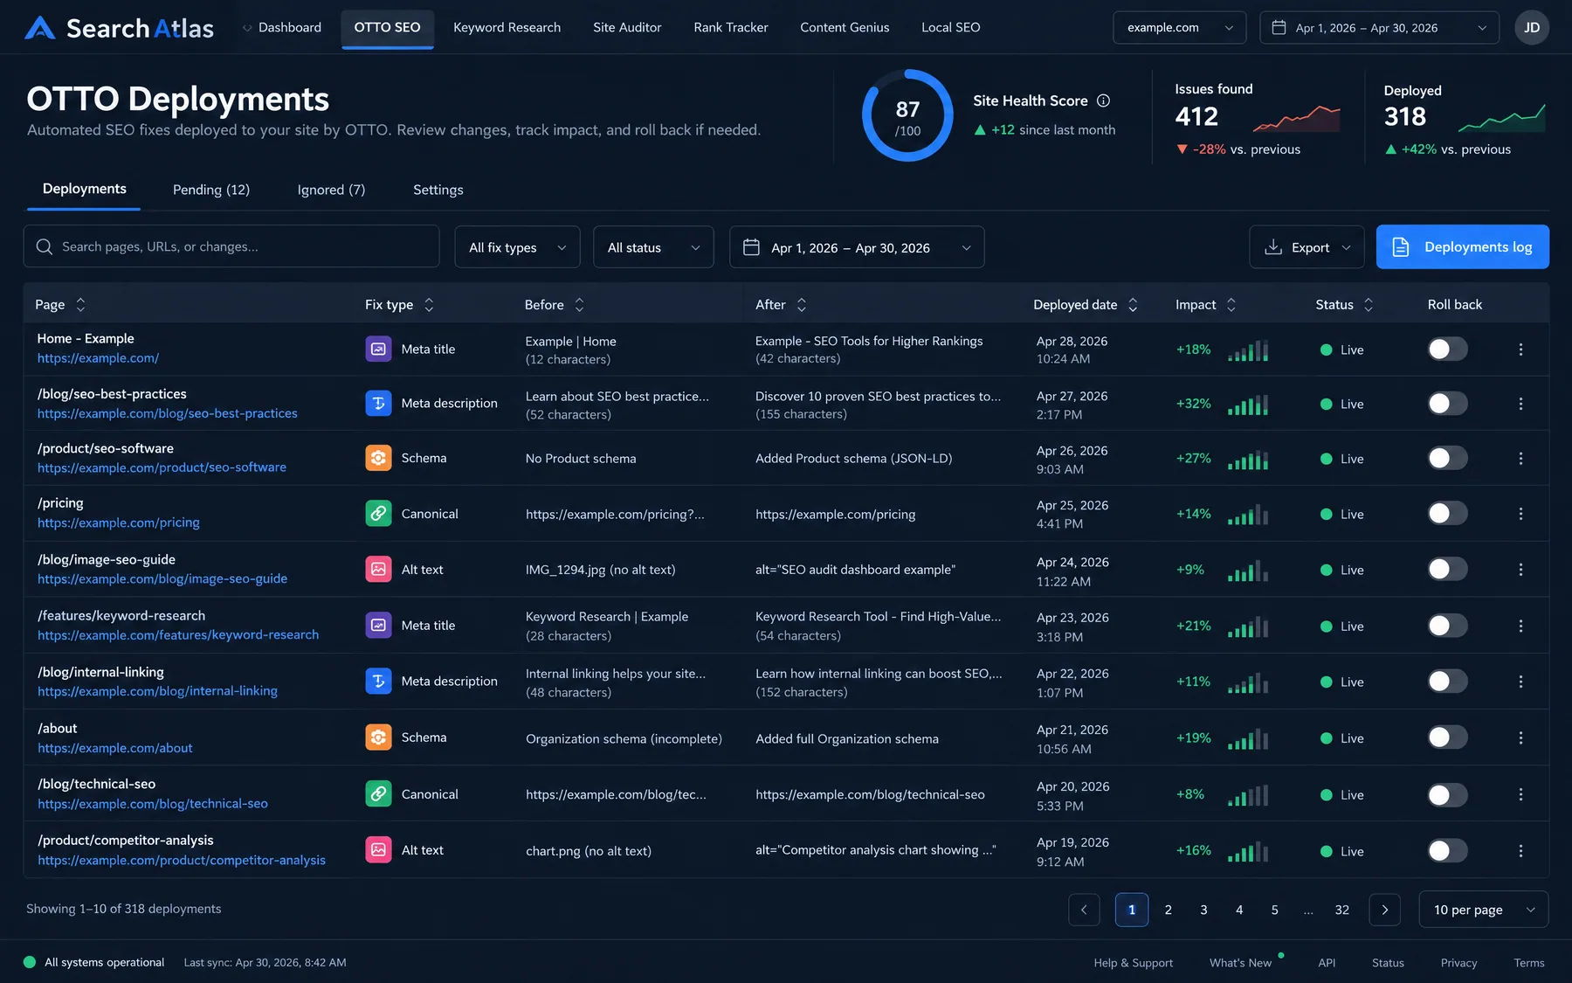Screen dimensions: 1572x983
Task: Click the Search Atlas logo
Action: (x=119, y=28)
